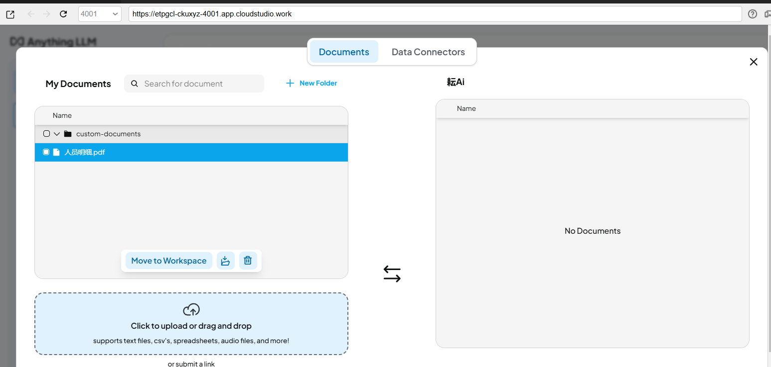Viewport: 771px width, 367px height.
Task: Open the 4001 port dropdown
Action: pos(100,14)
